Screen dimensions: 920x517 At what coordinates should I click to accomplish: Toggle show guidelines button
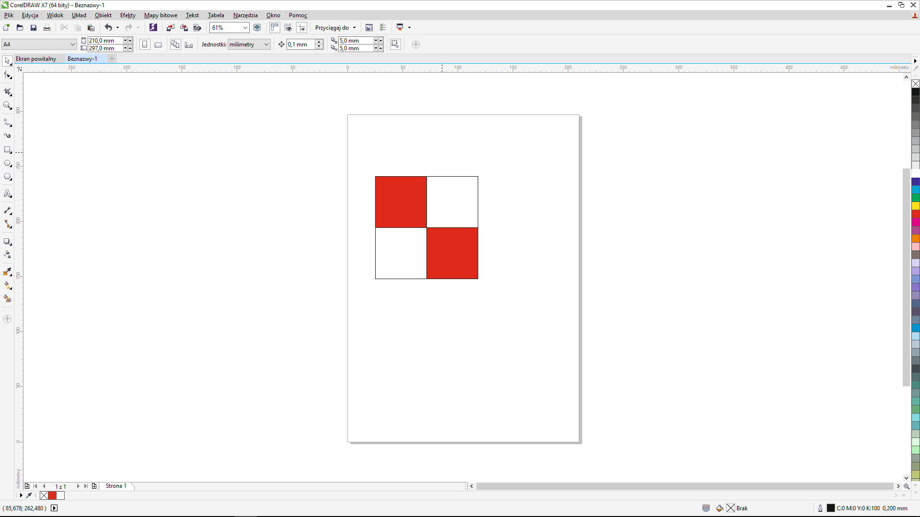[x=301, y=28]
